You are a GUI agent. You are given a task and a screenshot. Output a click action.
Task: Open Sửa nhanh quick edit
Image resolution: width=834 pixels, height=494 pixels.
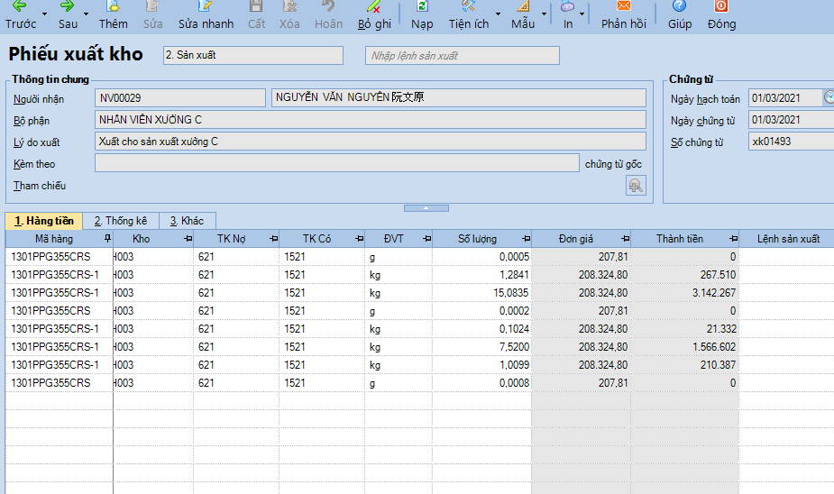point(206,15)
